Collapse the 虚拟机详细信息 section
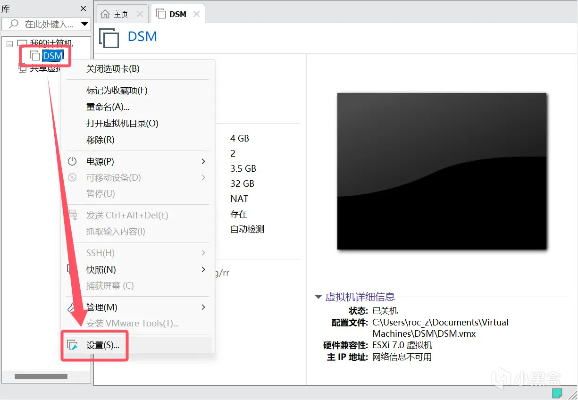 318,297
